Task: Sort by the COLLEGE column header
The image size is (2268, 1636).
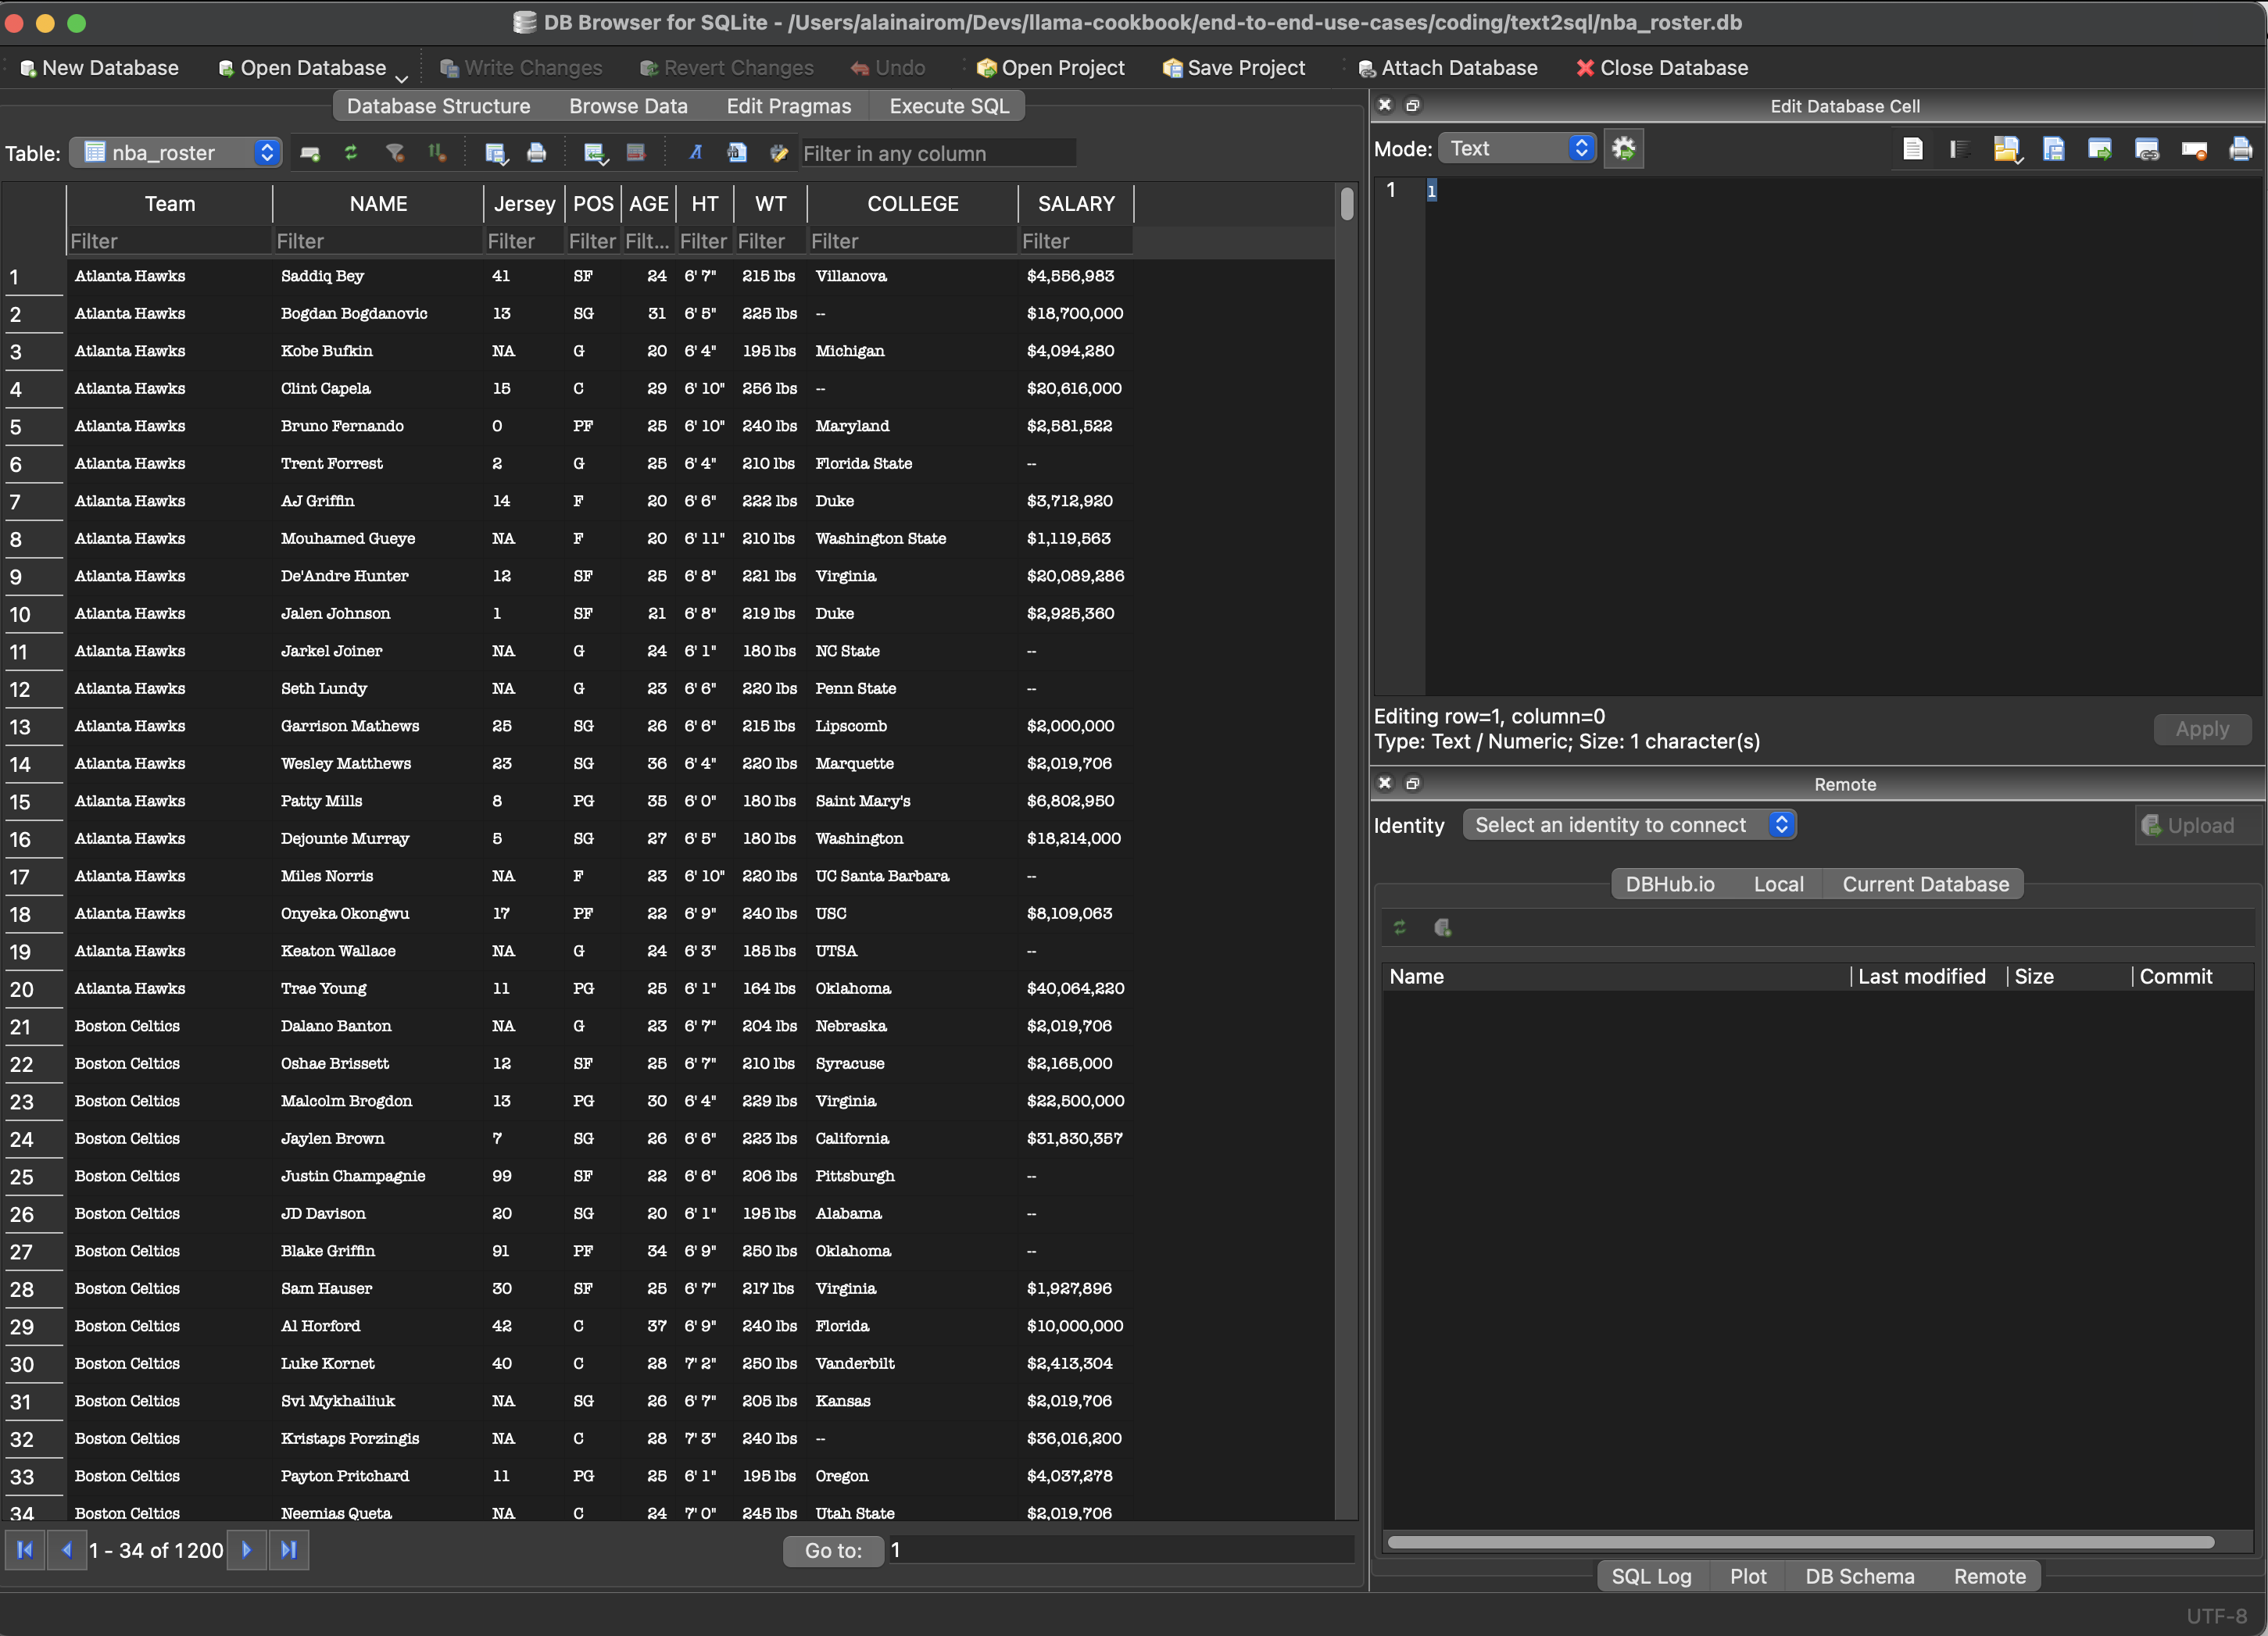Action: 912,204
